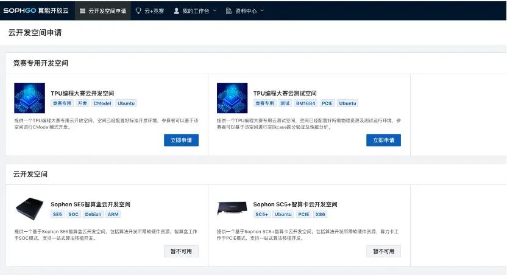The image size is (507, 275).
Task: Click the SE5 tag
Action: (57, 214)
